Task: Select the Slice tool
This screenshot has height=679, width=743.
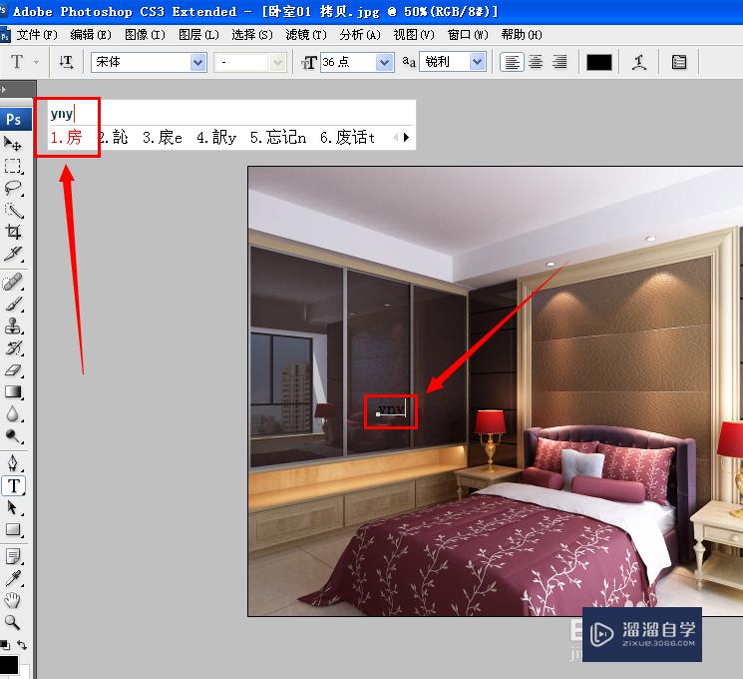Action: (12, 255)
